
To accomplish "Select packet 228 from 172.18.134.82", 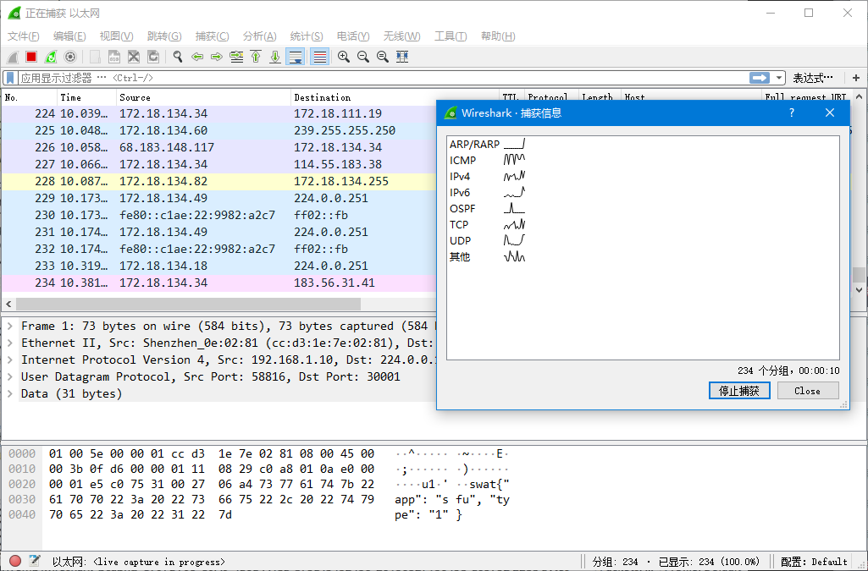I will pyautogui.click(x=219, y=181).
